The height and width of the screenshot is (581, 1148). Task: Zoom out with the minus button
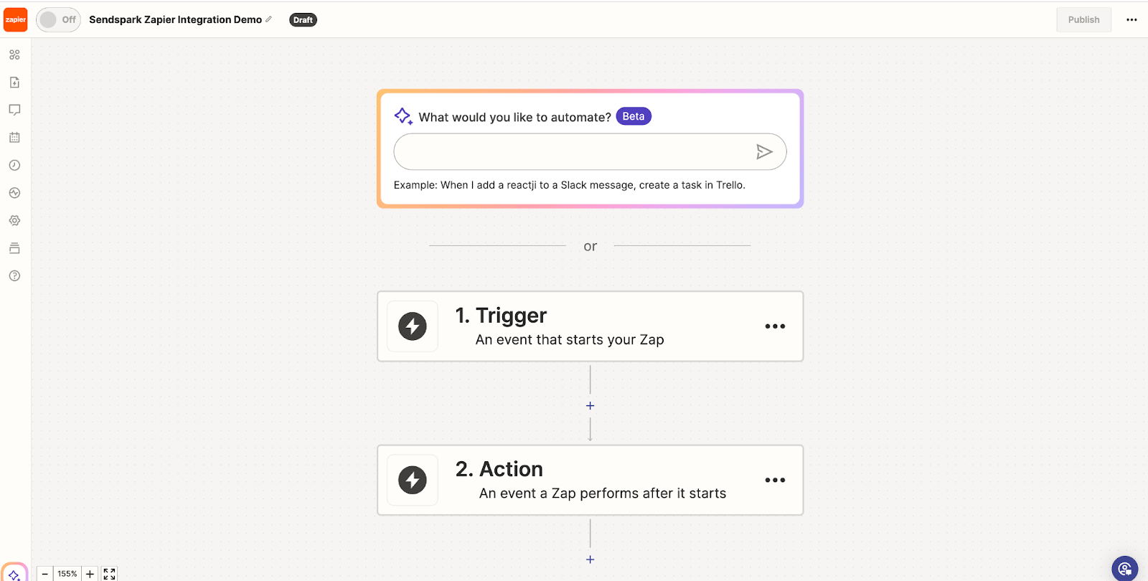point(45,574)
